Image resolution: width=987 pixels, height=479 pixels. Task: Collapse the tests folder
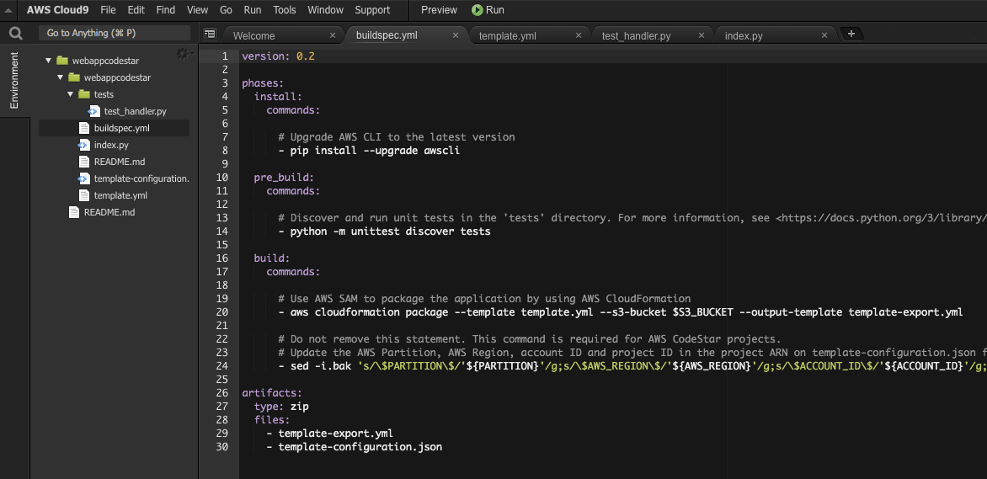[x=71, y=94]
